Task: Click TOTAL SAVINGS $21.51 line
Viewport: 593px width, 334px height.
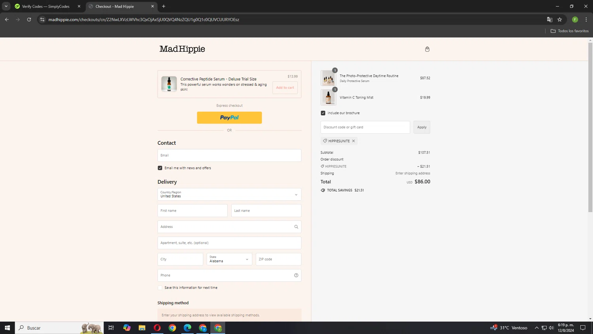Action: [342, 190]
